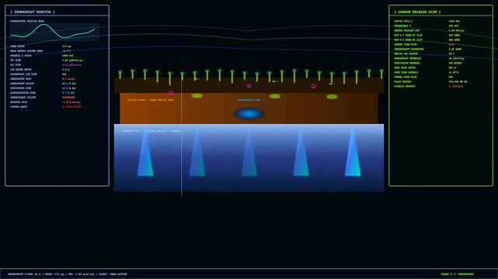Click the Organic C Stock row

click(x=42, y=56)
